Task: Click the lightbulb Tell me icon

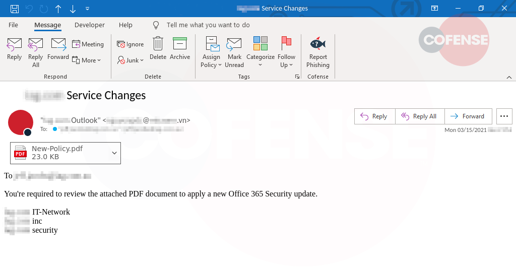Action: (156, 25)
